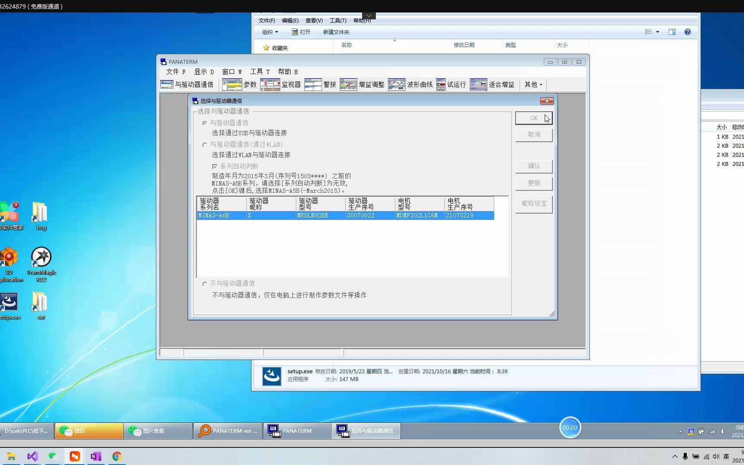Click the 取消 cancel button
This screenshot has height=465, width=744.
534,135
